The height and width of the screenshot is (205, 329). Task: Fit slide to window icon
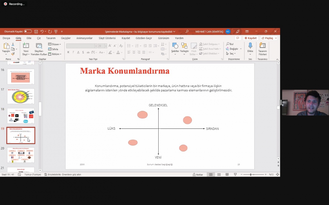coord(278,174)
